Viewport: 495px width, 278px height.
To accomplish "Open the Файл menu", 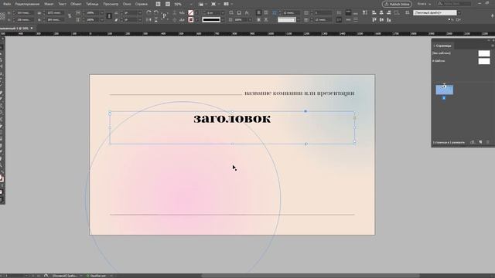I will 7,4.
